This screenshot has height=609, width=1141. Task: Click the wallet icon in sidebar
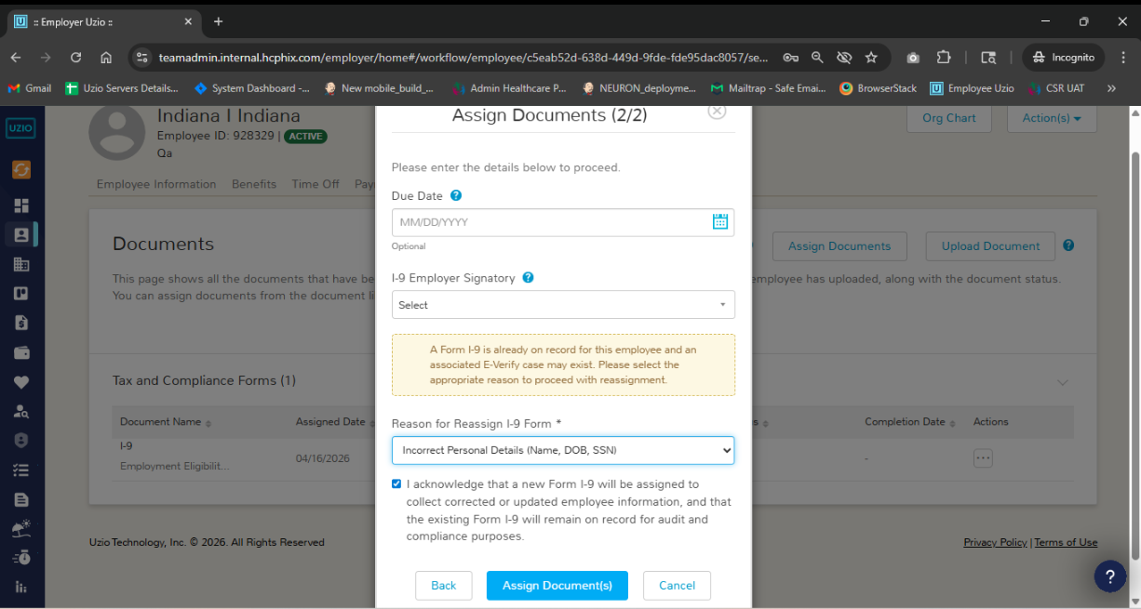(x=21, y=352)
